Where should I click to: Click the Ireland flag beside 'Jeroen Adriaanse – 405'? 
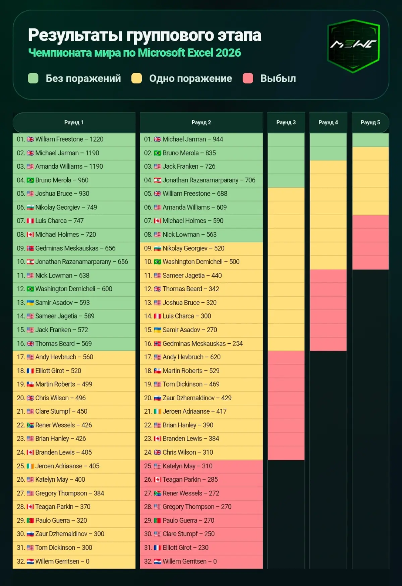[30, 466]
